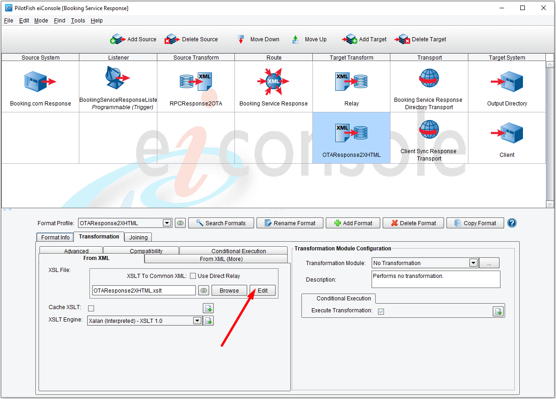Click the configuration icon next to Execute Transformation
Viewport: 556px width, 399px height.
498,311
